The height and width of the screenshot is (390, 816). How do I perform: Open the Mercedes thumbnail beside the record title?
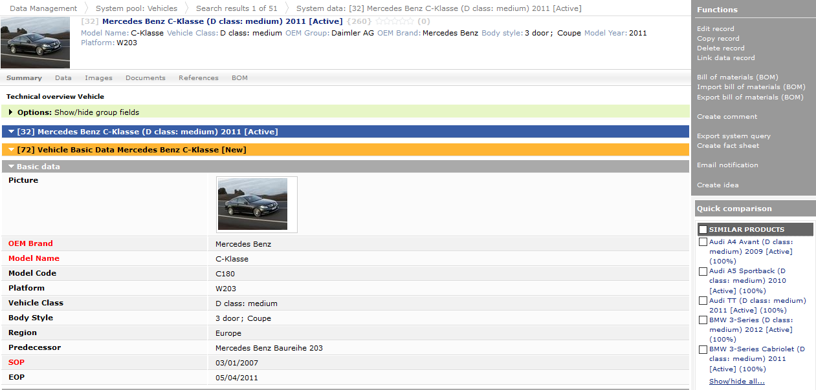tap(36, 43)
